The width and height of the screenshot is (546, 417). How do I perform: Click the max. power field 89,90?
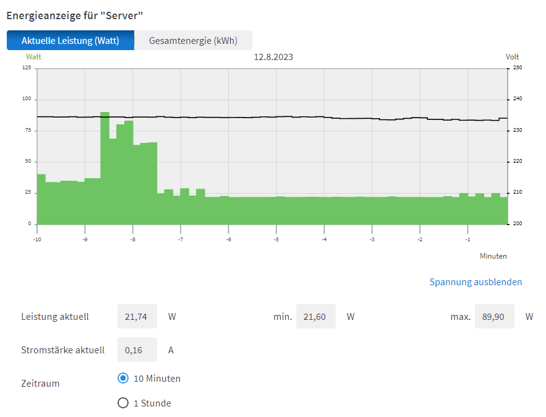(495, 316)
